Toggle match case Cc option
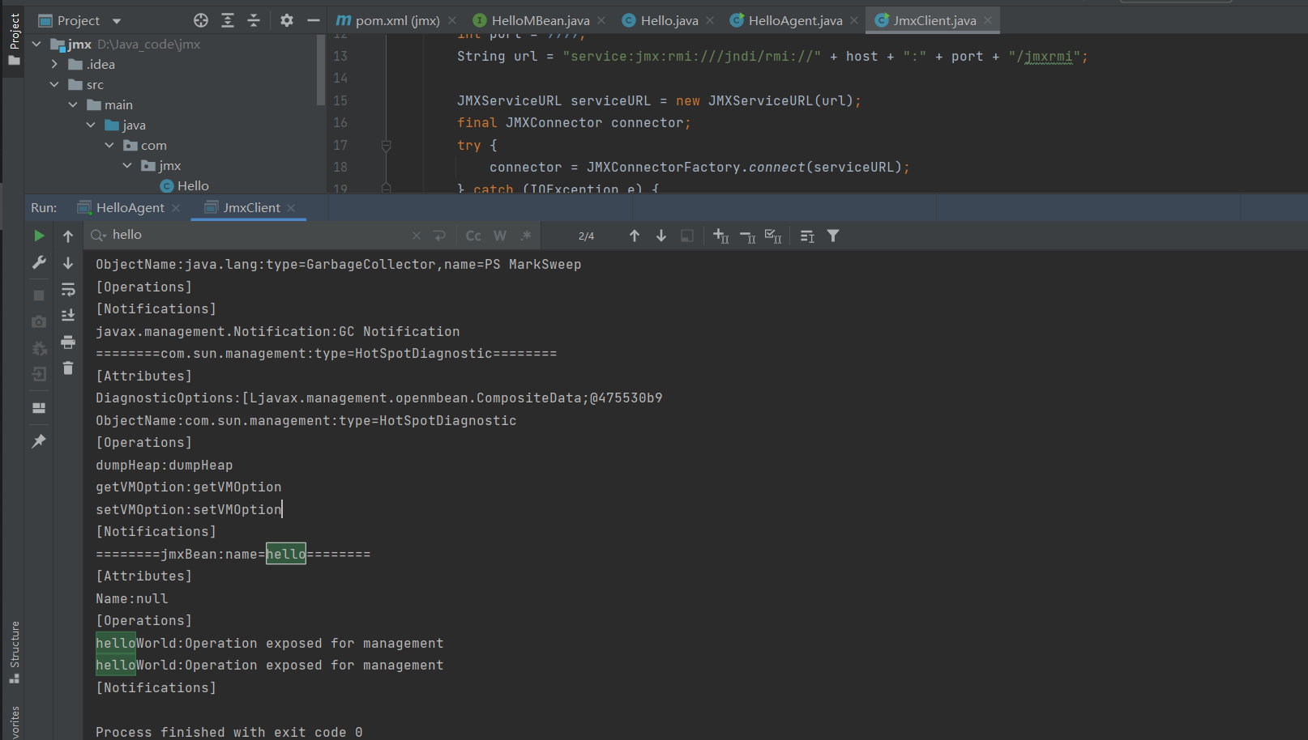Image resolution: width=1308 pixels, height=740 pixels. [x=473, y=236]
